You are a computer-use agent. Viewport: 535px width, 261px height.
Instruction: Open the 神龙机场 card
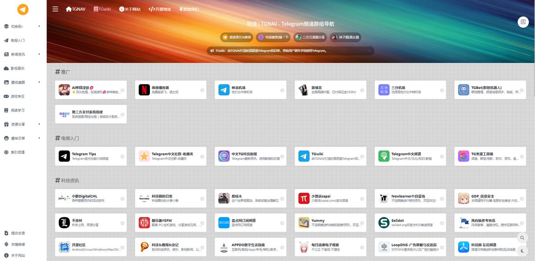(250, 90)
